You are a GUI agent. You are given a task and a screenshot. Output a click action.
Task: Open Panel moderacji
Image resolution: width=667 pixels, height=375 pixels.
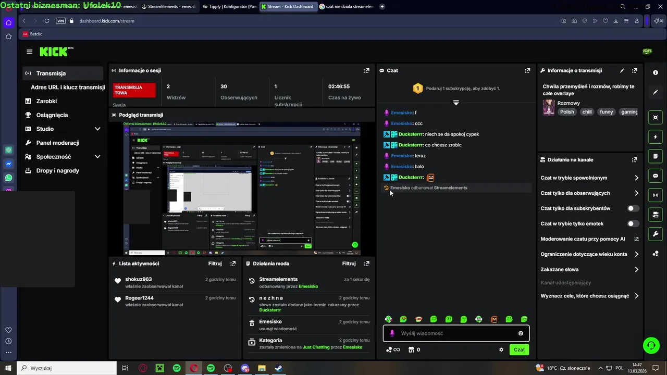[x=58, y=143]
